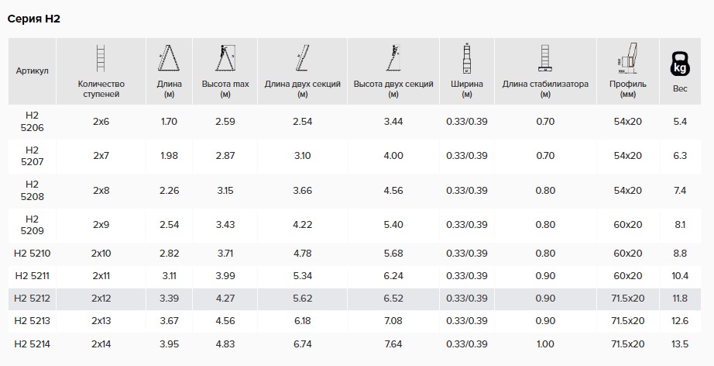This screenshot has height=366, width=714.
Task: Click two-section length value 3.66
Action: (x=302, y=191)
